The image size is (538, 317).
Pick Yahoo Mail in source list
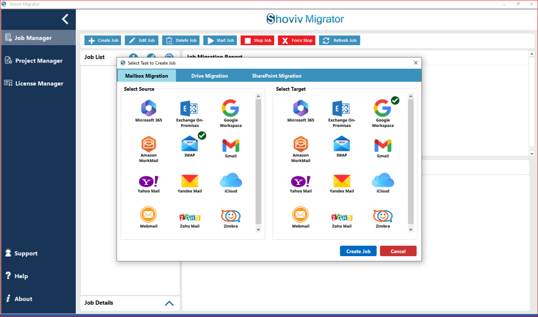pyautogui.click(x=149, y=184)
